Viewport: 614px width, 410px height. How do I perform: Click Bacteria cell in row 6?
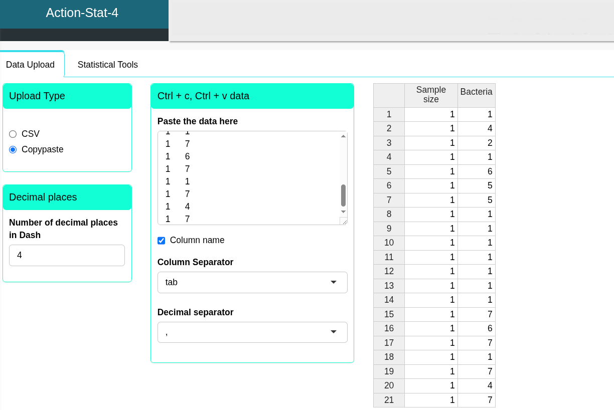point(477,186)
